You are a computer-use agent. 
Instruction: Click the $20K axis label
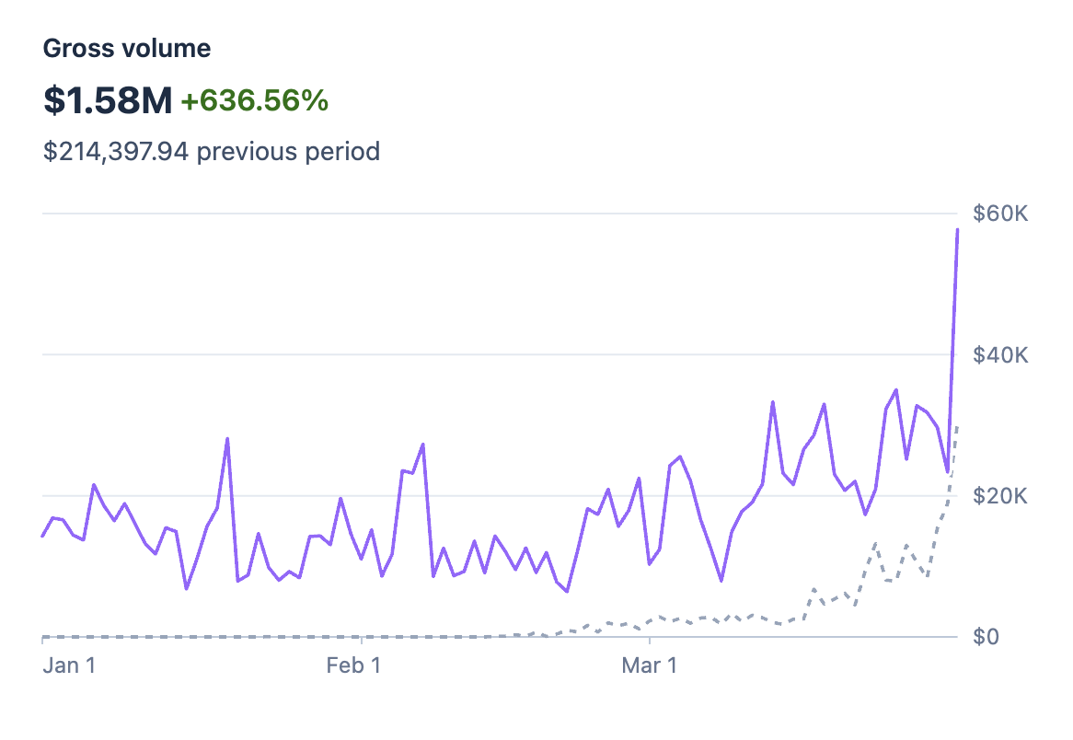pos(999,495)
